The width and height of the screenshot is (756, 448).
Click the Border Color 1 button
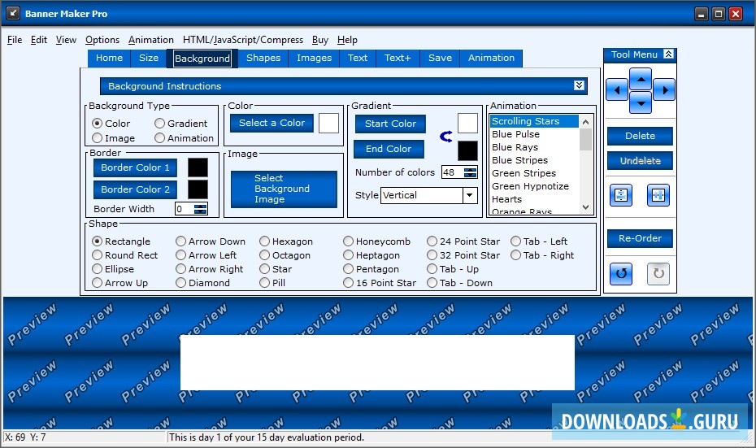pyautogui.click(x=135, y=167)
